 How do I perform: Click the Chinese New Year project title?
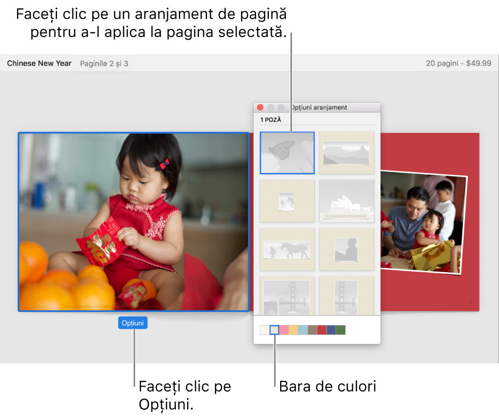[x=39, y=63]
